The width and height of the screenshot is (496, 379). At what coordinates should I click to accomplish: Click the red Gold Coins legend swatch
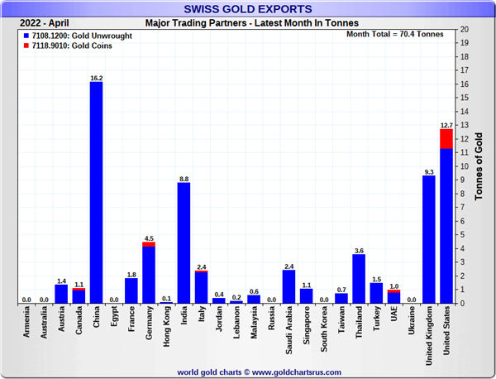(26, 46)
